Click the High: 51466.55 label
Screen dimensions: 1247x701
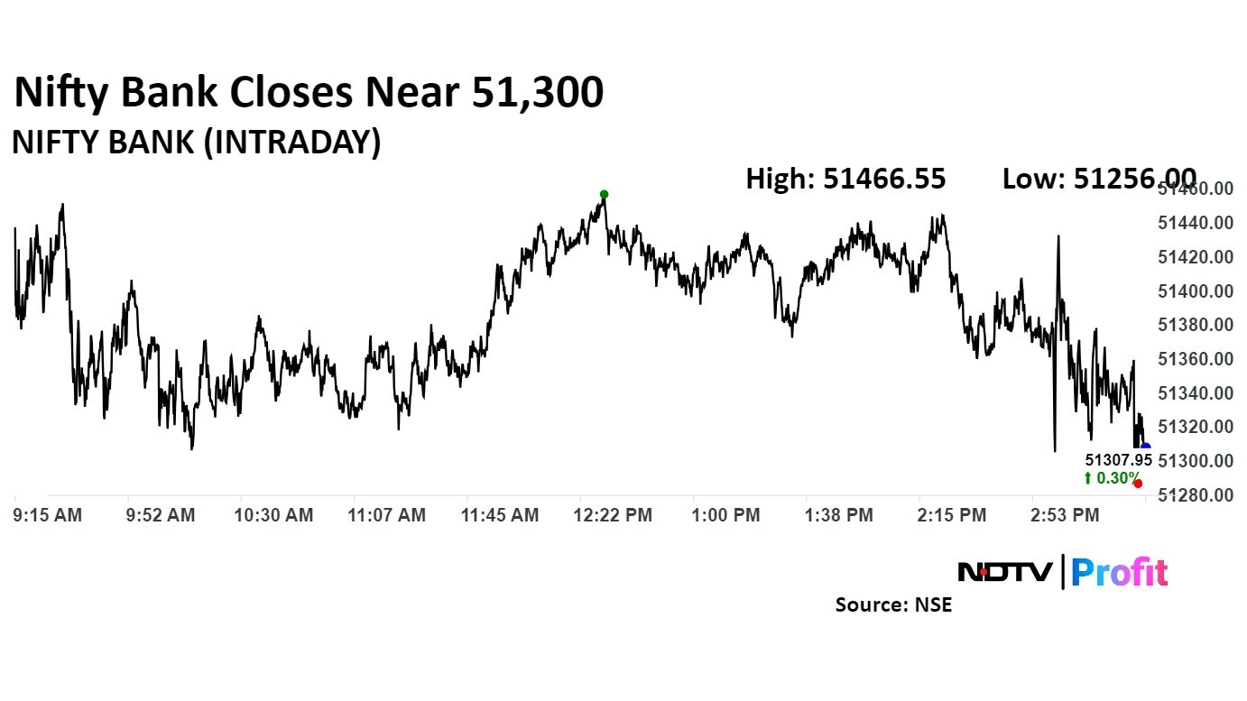point(845,179)
